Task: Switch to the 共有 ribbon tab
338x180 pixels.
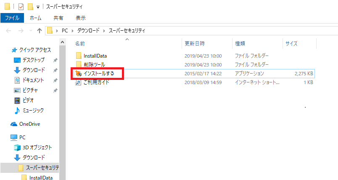Action: 58,18
